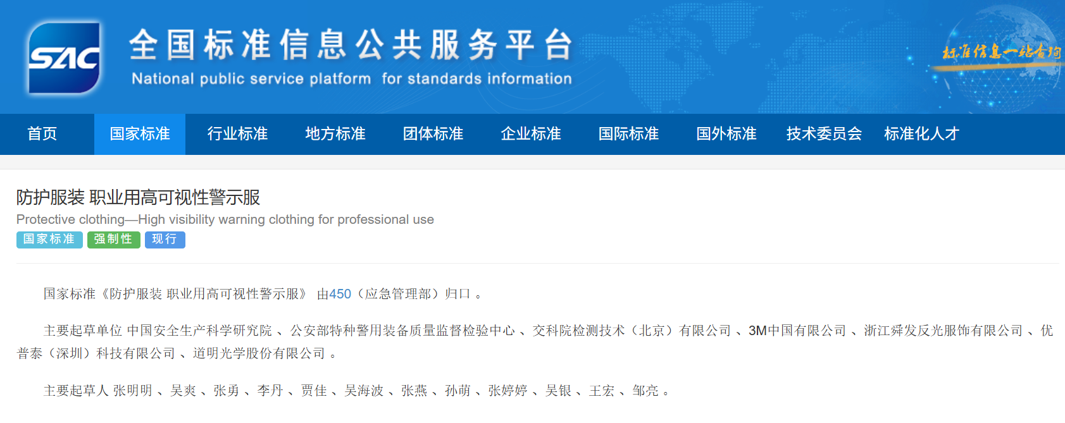Click the 标准信息一站查询 slogan graphic
This screenshot has width=1065, height=423.
(x=1001, y=52)
